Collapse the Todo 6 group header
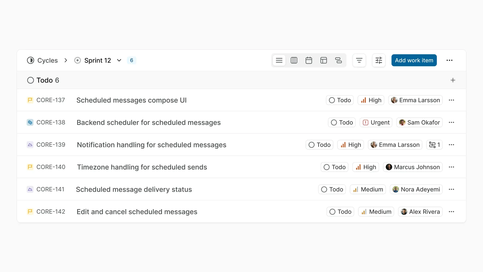Screen dimensions: 483x272 [x=43, y=80]
